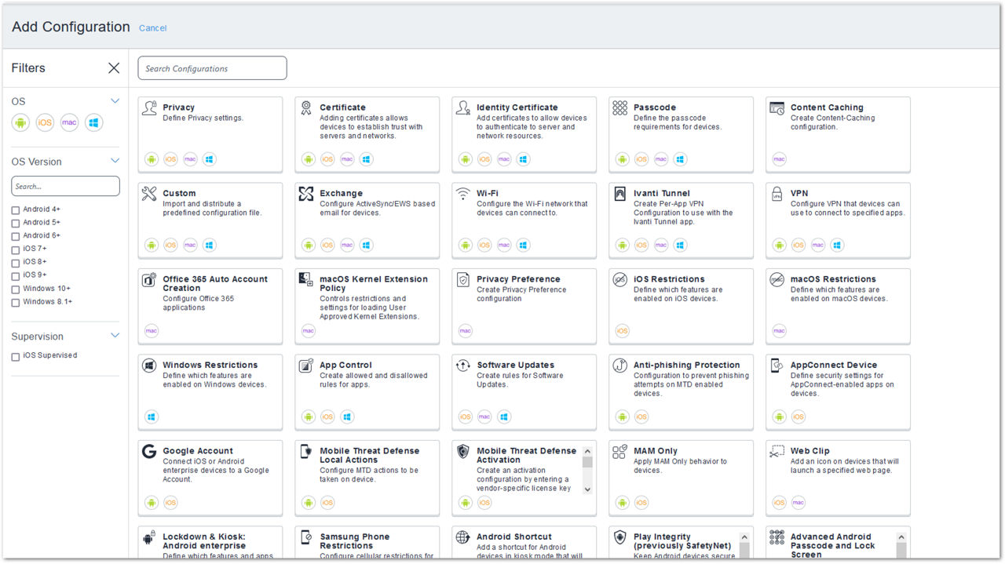Click the MAM Only icon
The width and height of the screenshot is (1005, 564).
pyautogui.click(x=620, y=452)
